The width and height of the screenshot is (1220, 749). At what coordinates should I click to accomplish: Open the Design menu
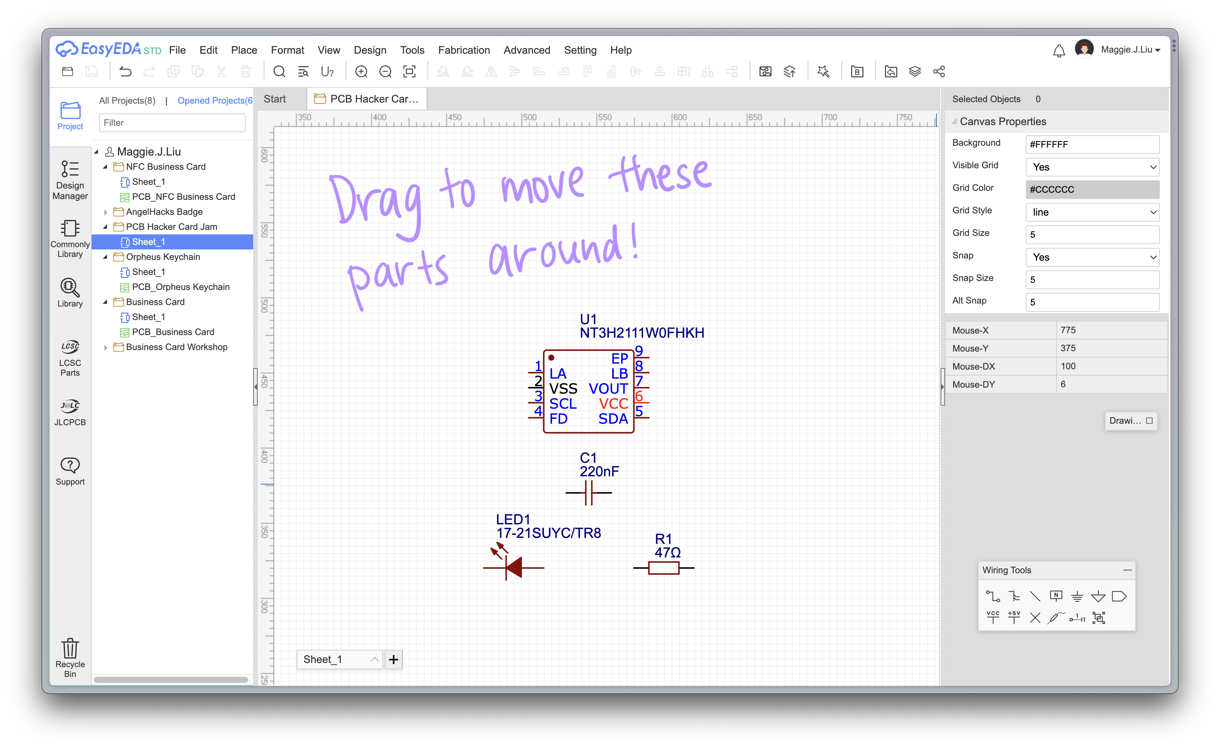(370, 50)
